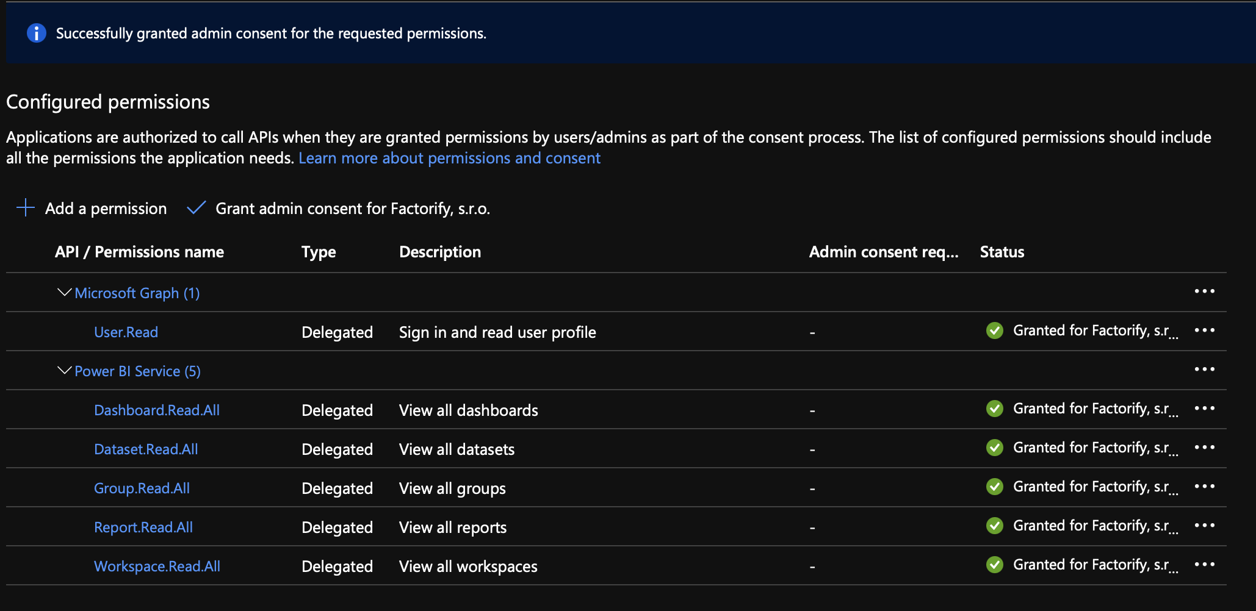Click green granted checkmark in Group.Read.All row

pyautogui.click(x=995, y=487)
